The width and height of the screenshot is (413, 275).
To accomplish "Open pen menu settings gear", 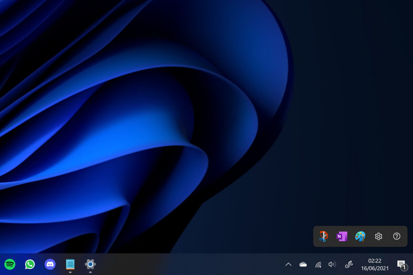I will click(x=379, y=236).
